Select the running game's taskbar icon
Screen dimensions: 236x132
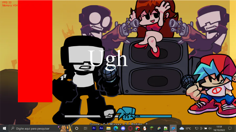click(x=173, y=128)
